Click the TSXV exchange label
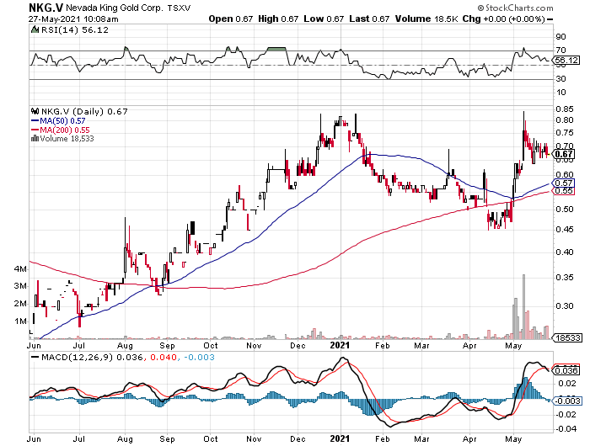The image size is (590, 446). tap(179, 8)
